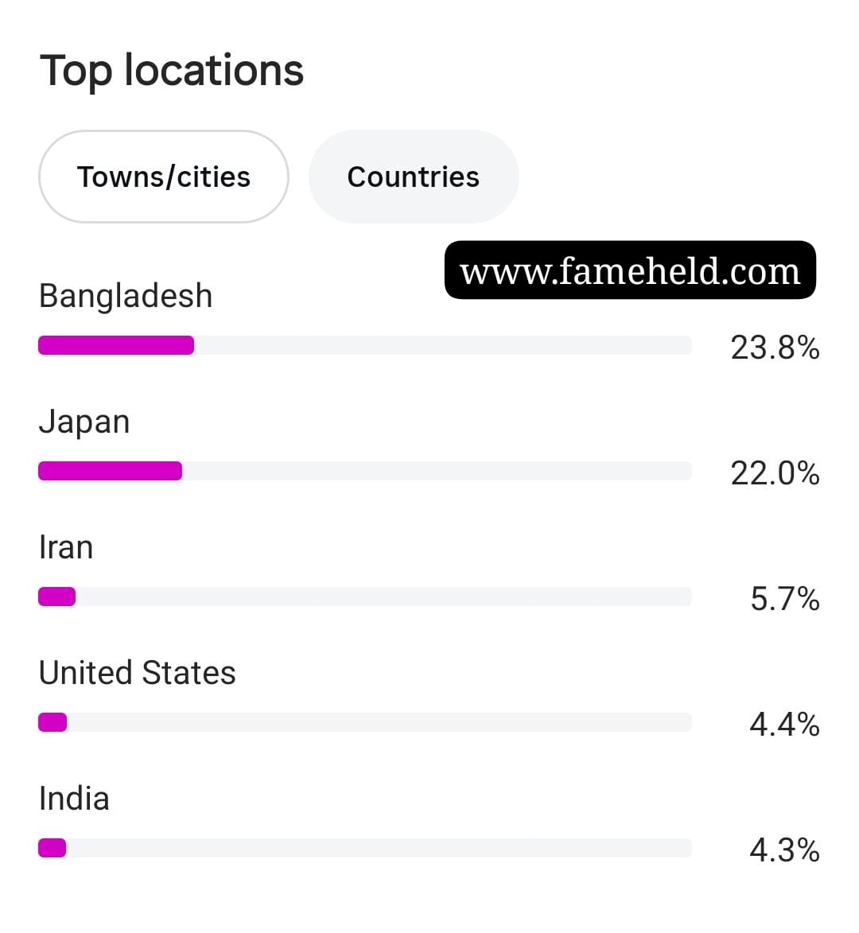Click the 22.0% value for Japan
Screen dimensions: 859x933
(775, 473)
